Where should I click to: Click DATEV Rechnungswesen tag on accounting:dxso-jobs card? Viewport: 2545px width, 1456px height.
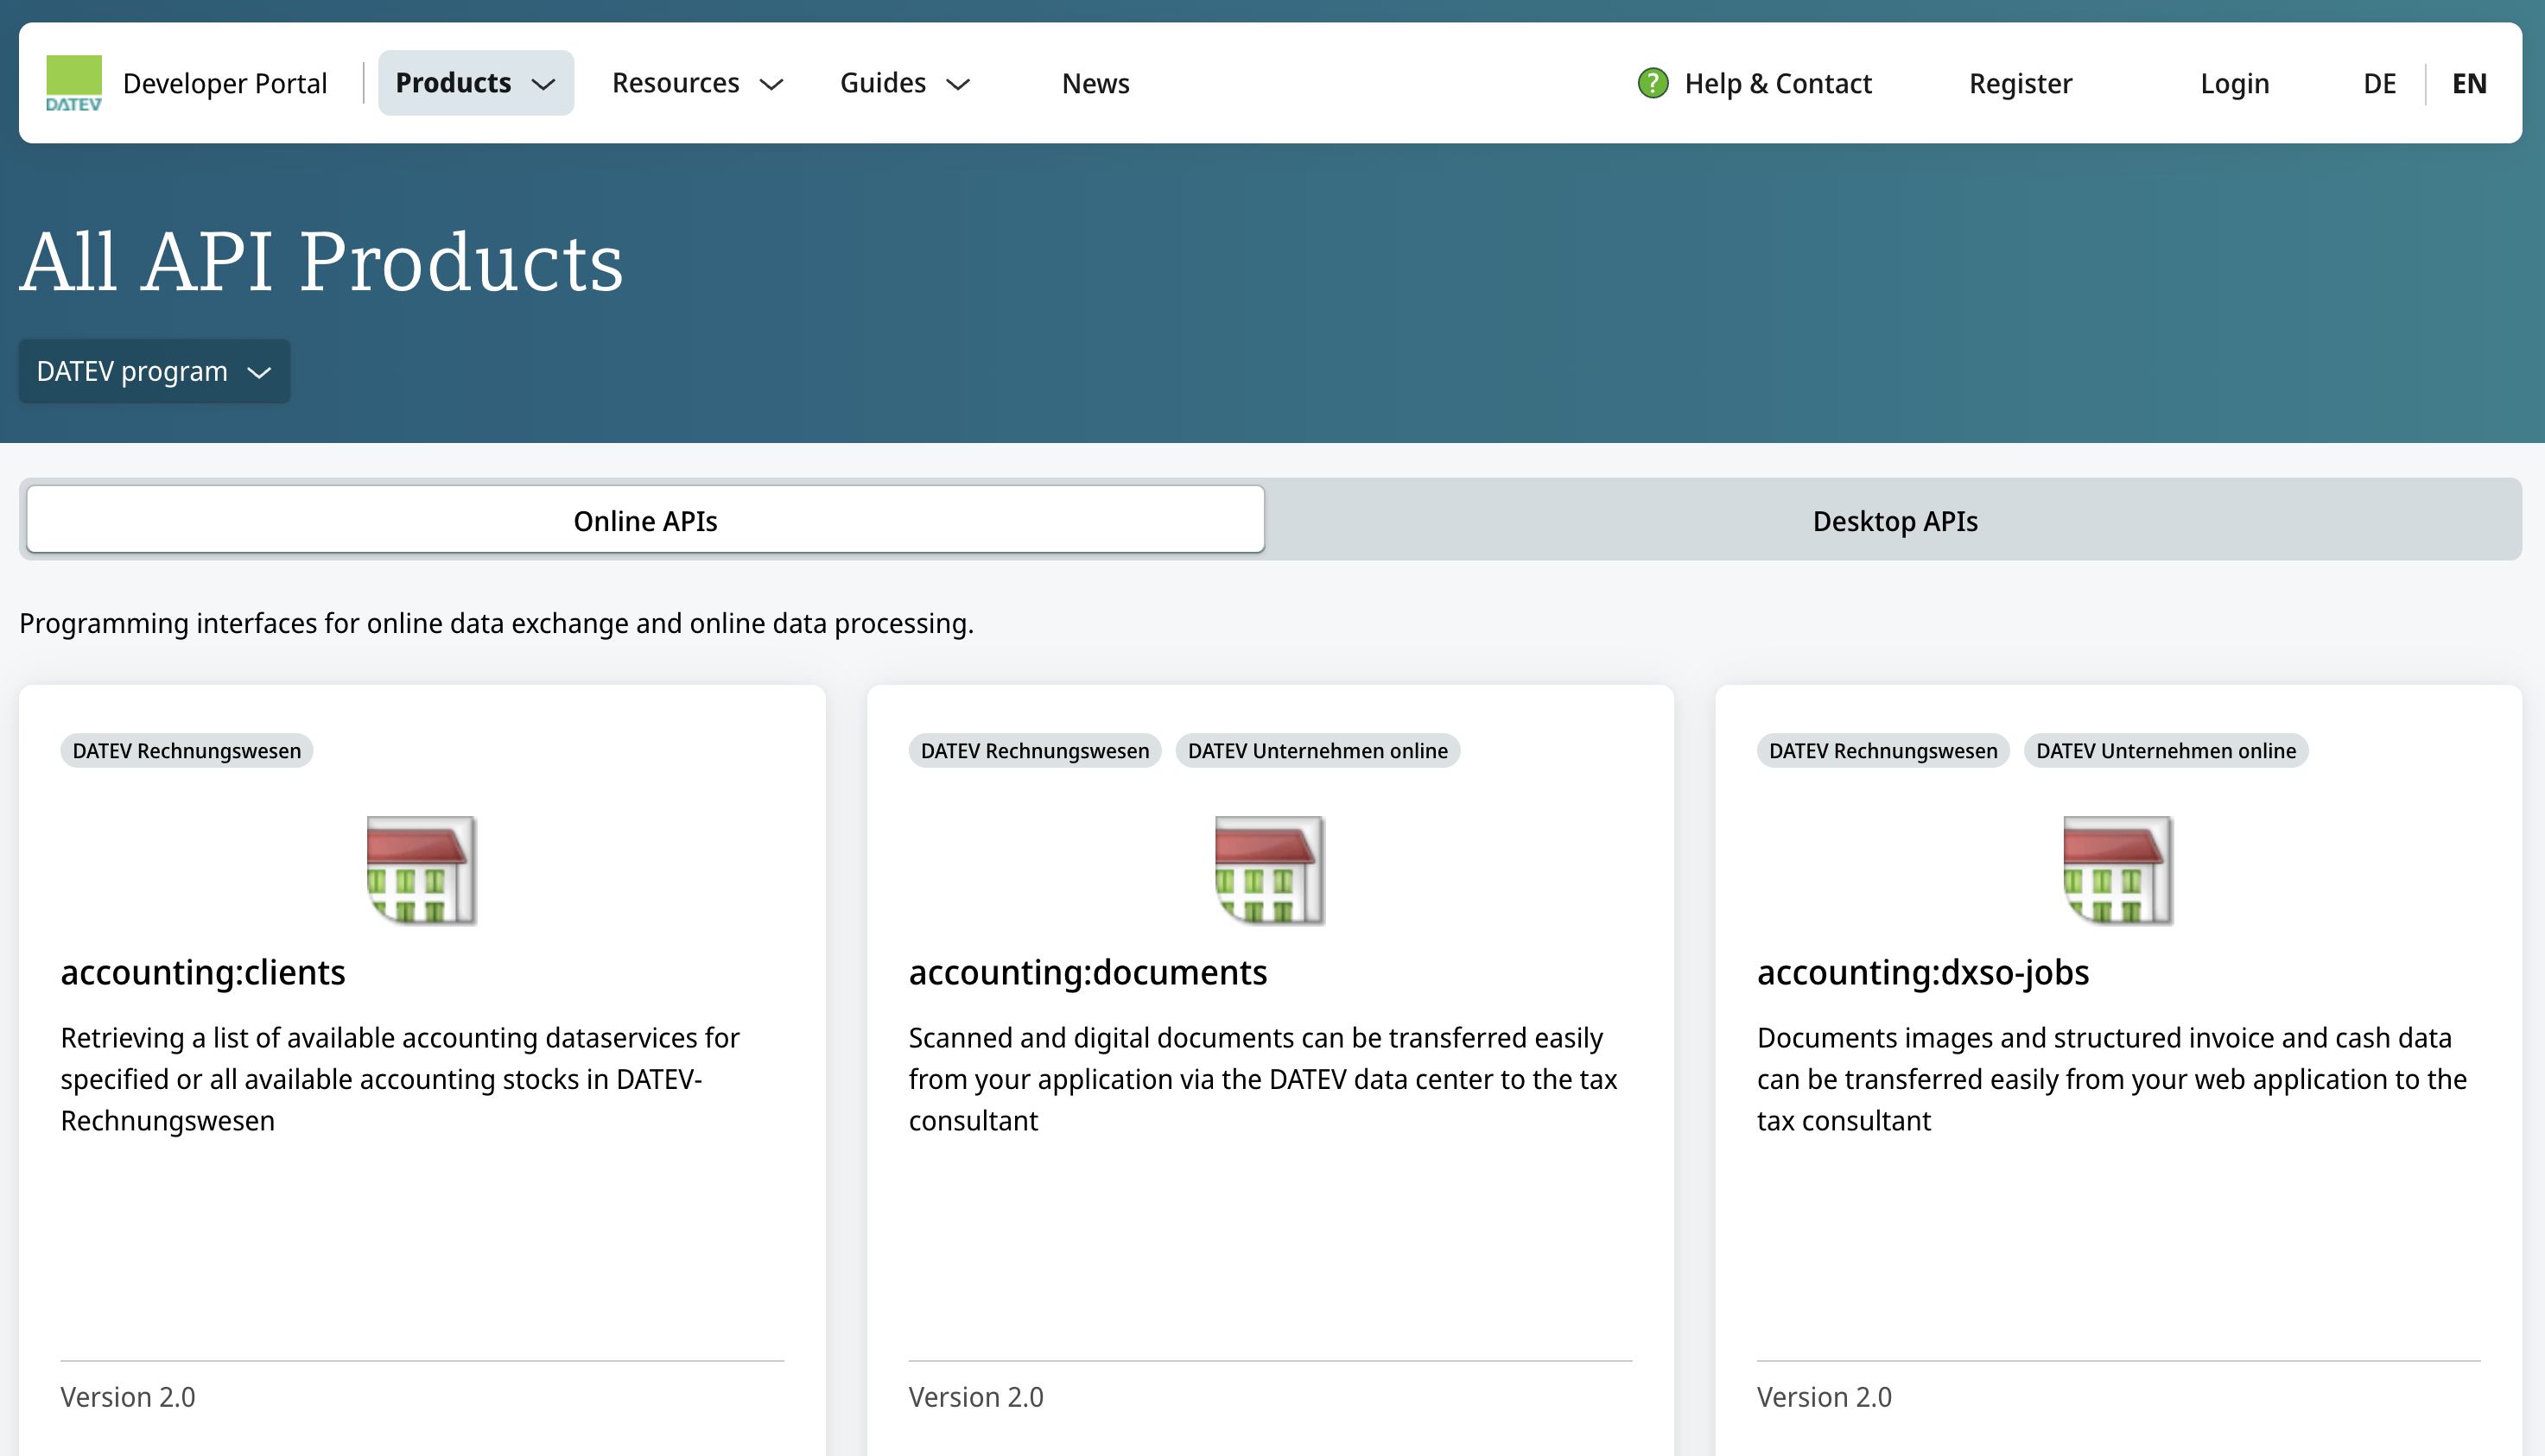click(x=1884, y=750)
